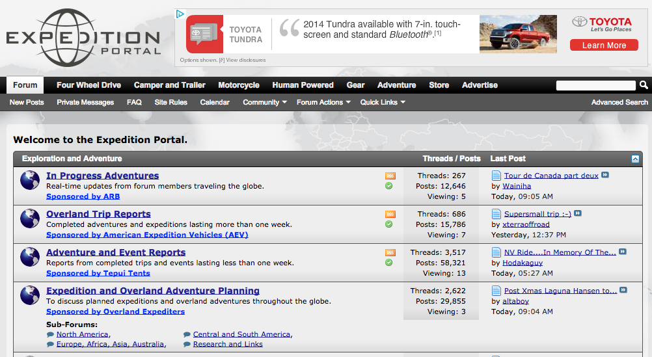Image resolution: width=652 pixels, height=357 pixels.
Task: Click the AdChoices icon on Toyota ad
Action: (x=181, y=14)
